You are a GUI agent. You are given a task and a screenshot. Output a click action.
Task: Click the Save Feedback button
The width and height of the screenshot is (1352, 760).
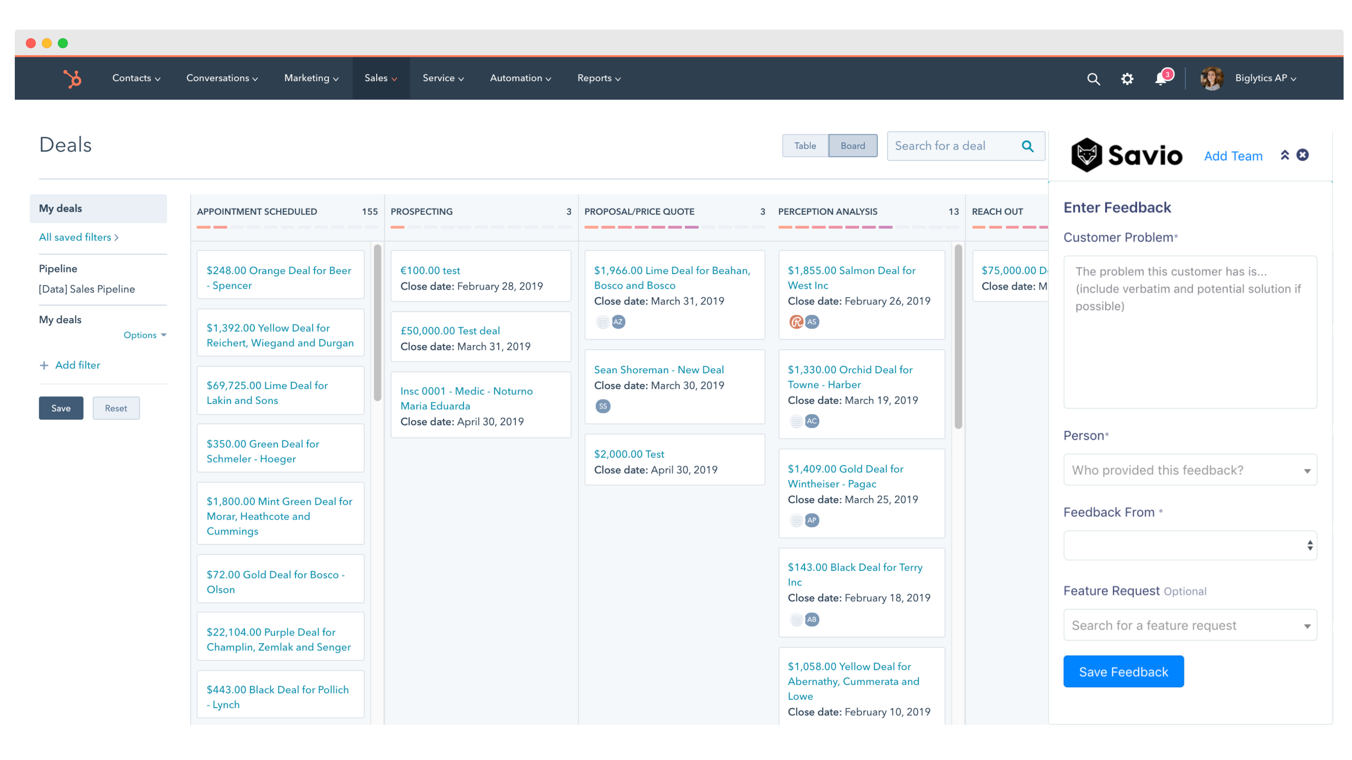pos(1123,672)
